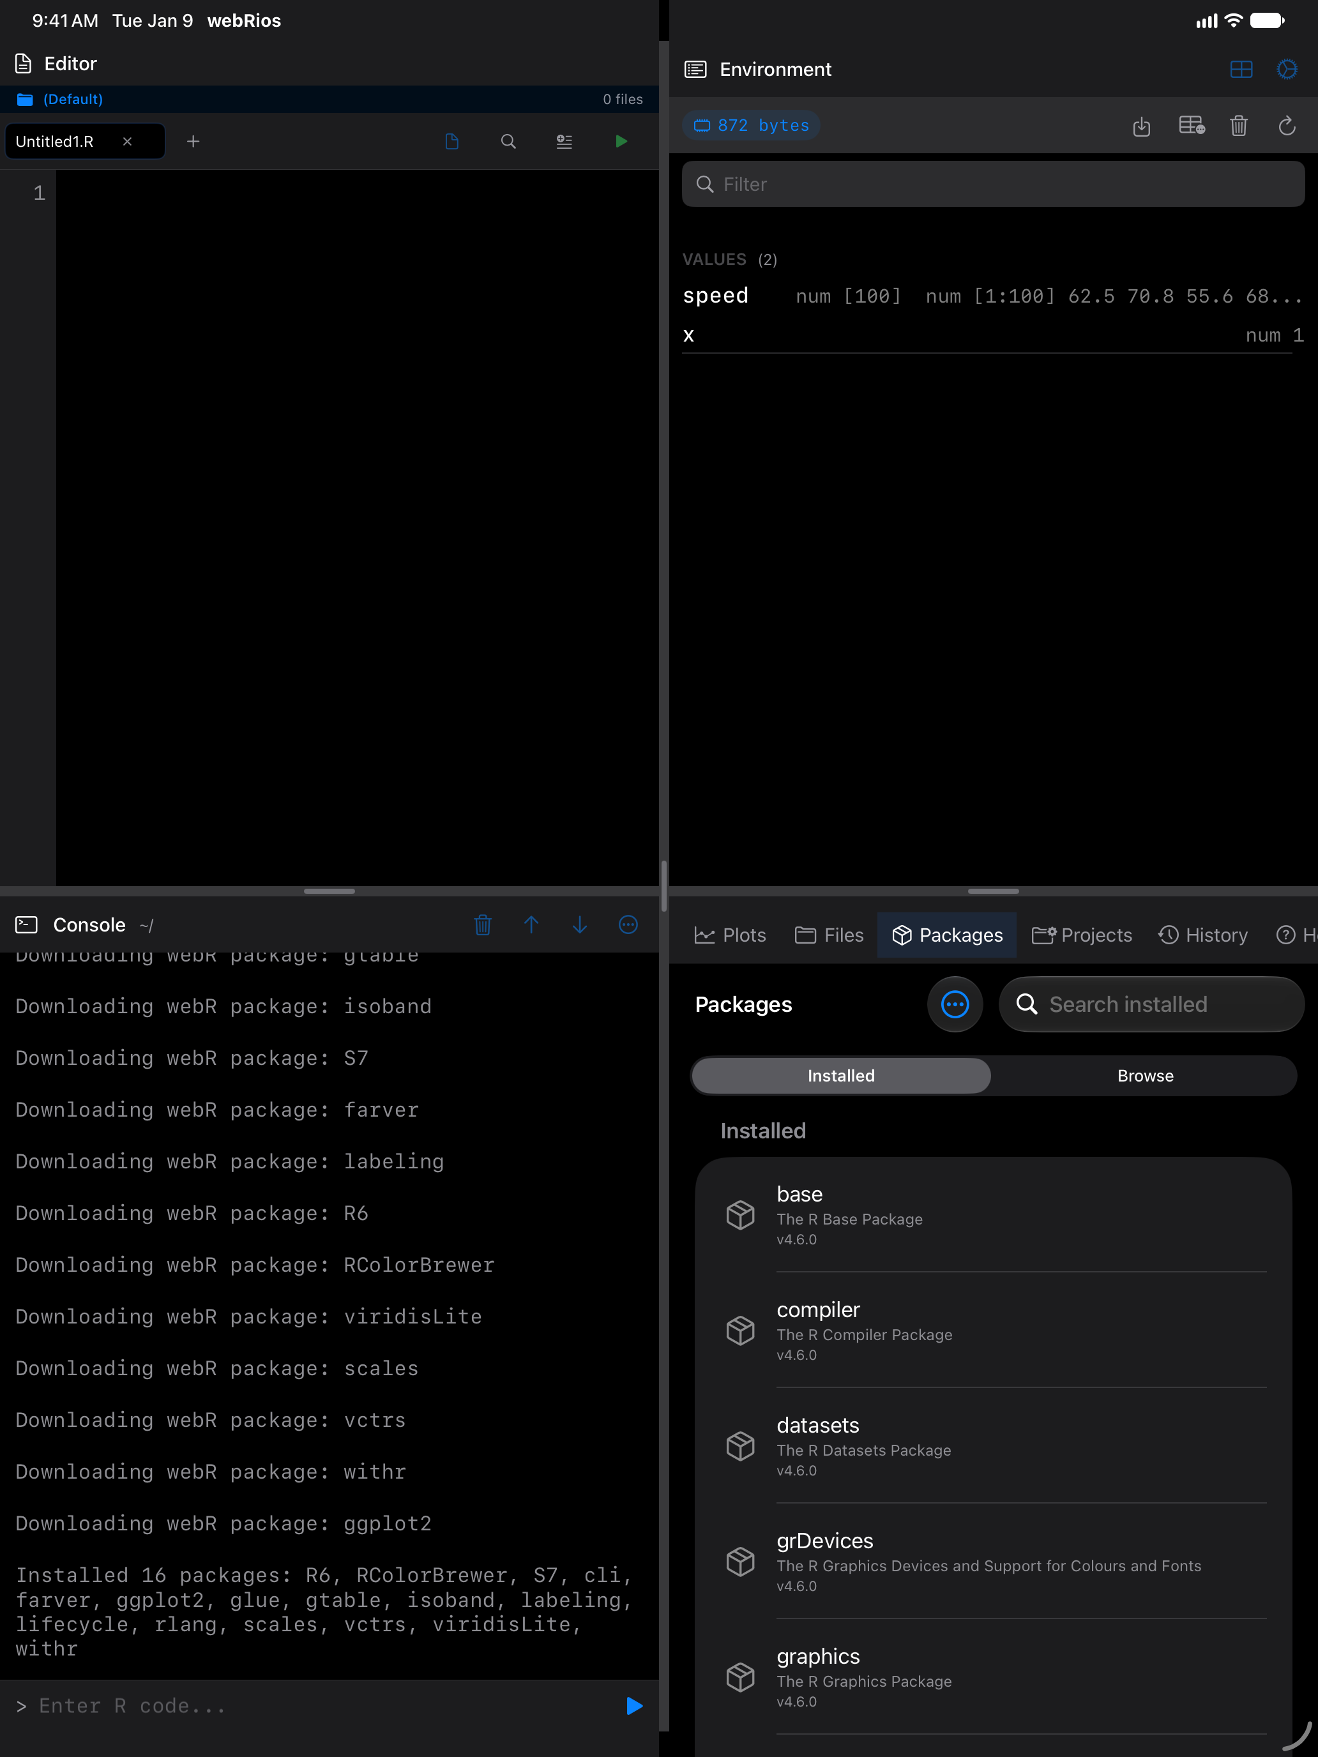1318x1757 pixels.
Task: Click the "Installed 16 packages" console message
Action: [324, 1611]
